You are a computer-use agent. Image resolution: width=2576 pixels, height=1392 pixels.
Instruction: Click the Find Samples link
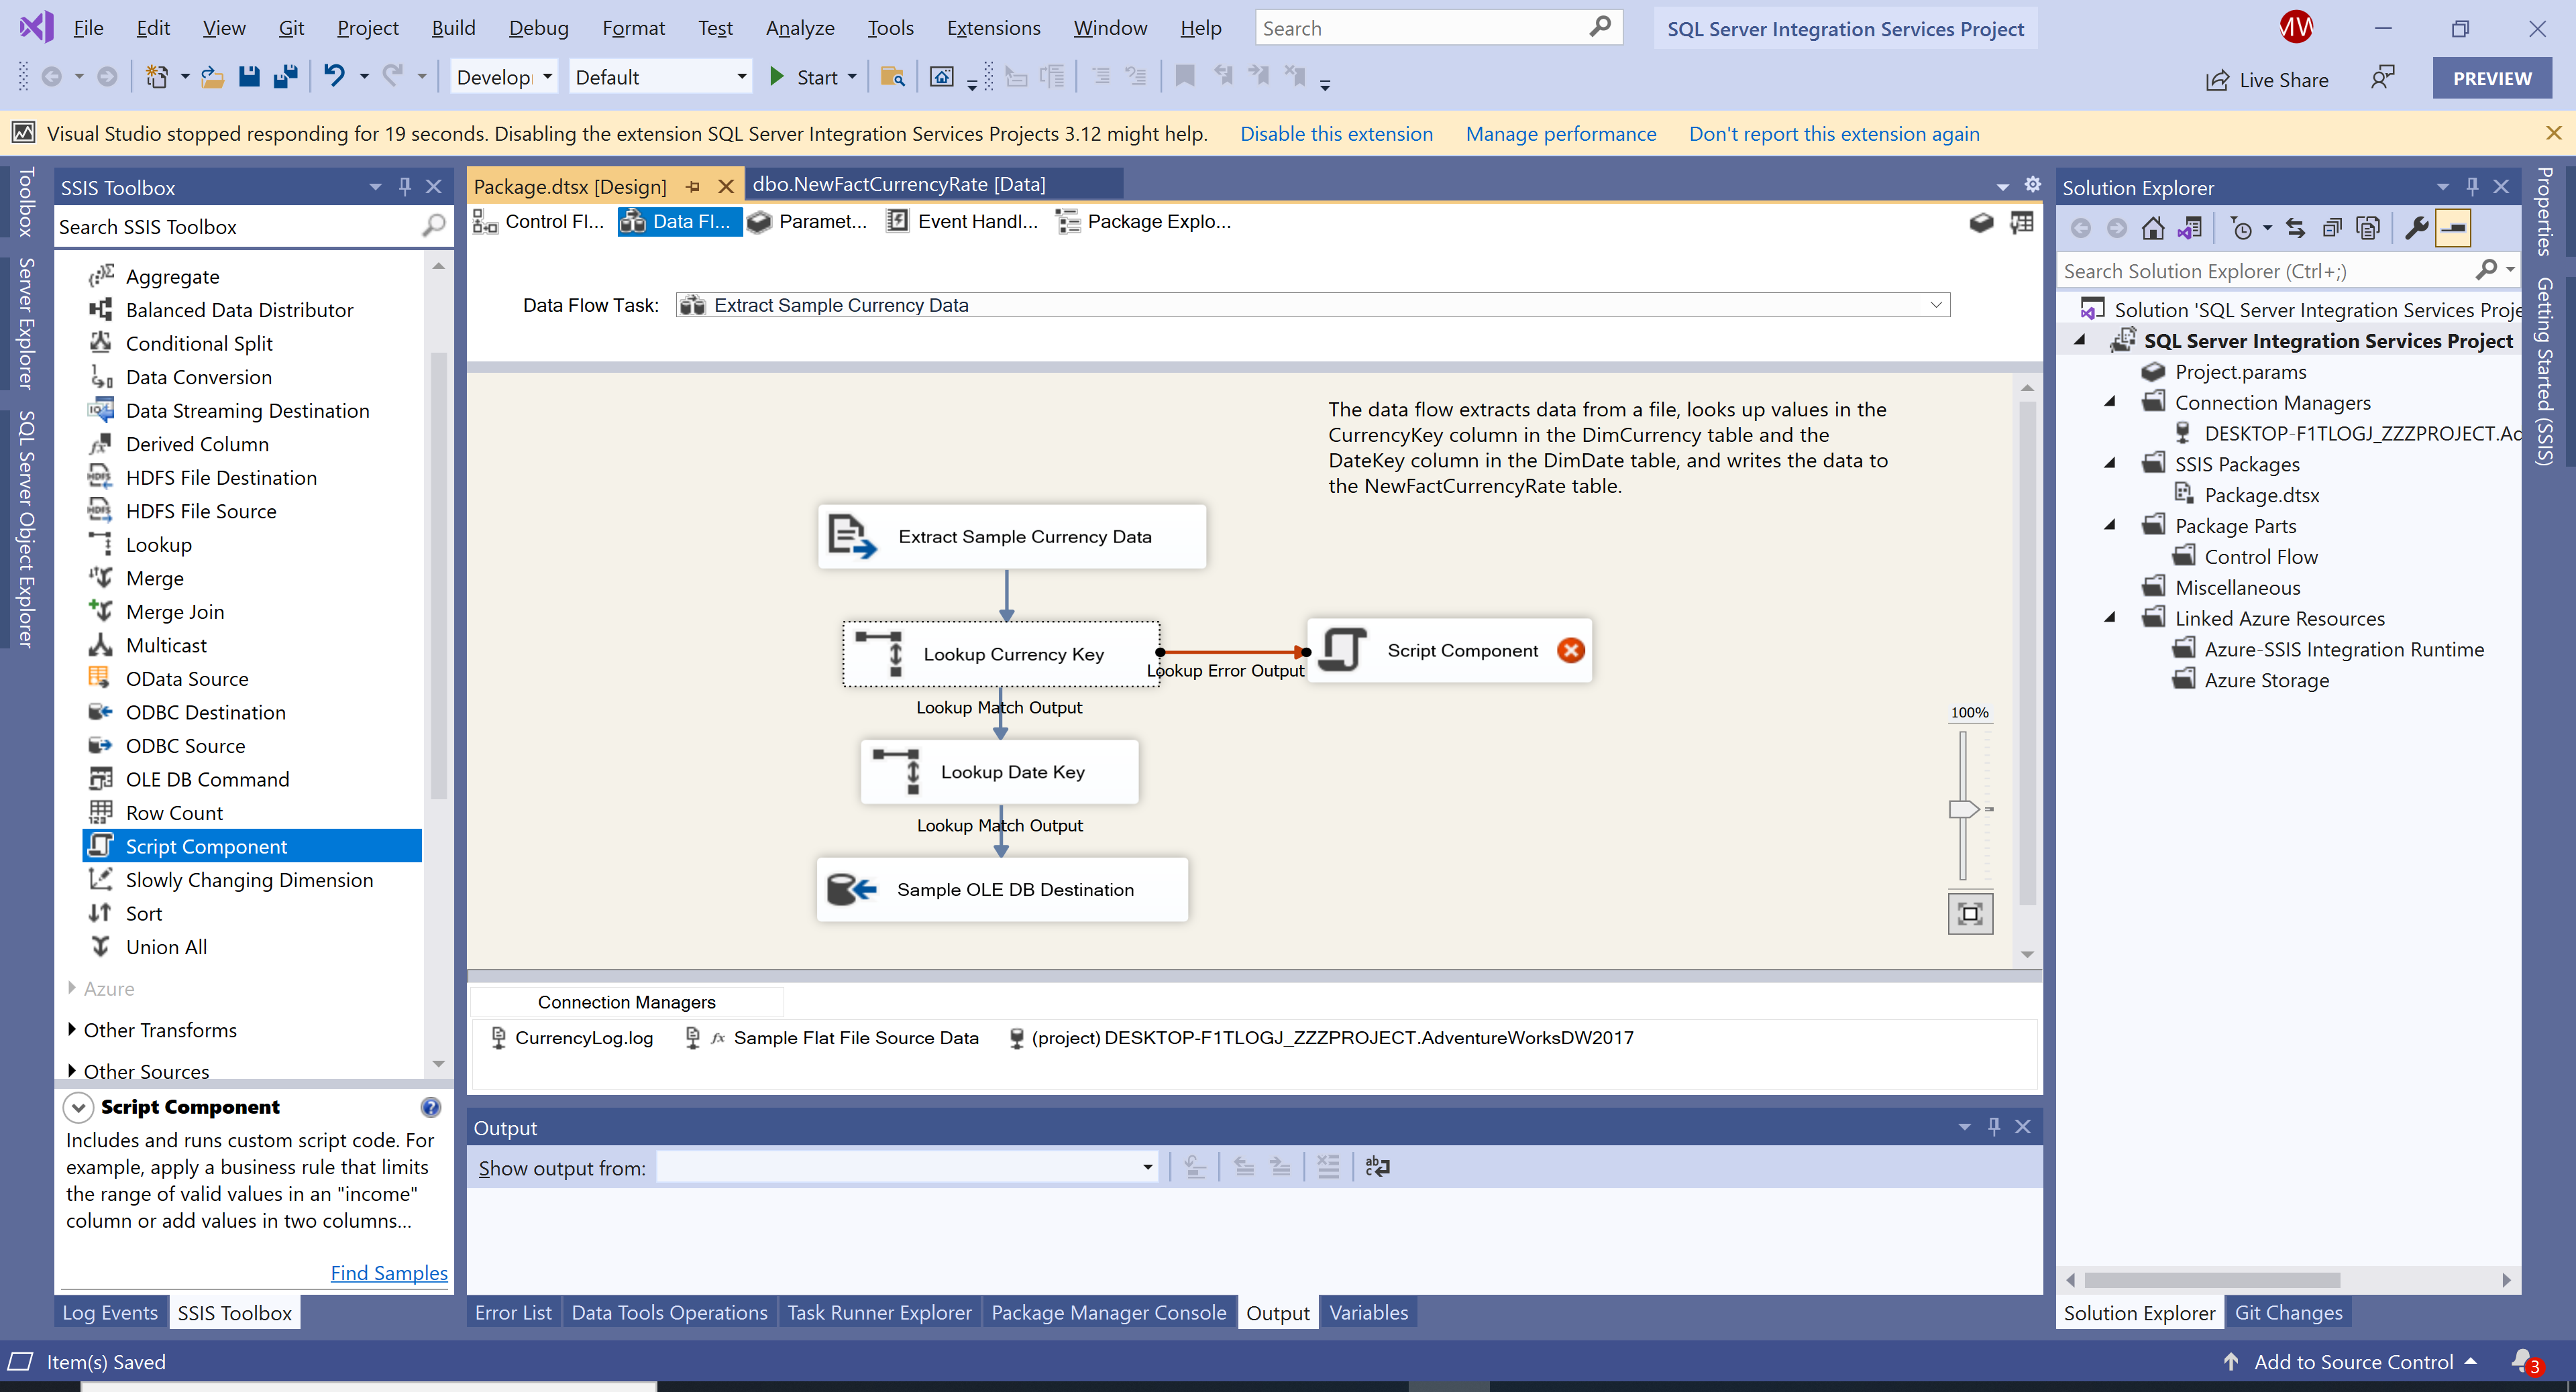click(389, 1272)
